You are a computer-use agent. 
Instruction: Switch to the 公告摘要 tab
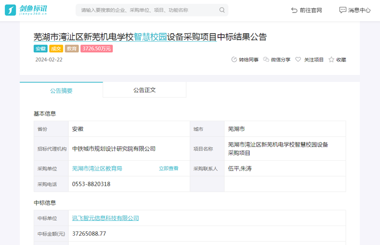[61, 90]
